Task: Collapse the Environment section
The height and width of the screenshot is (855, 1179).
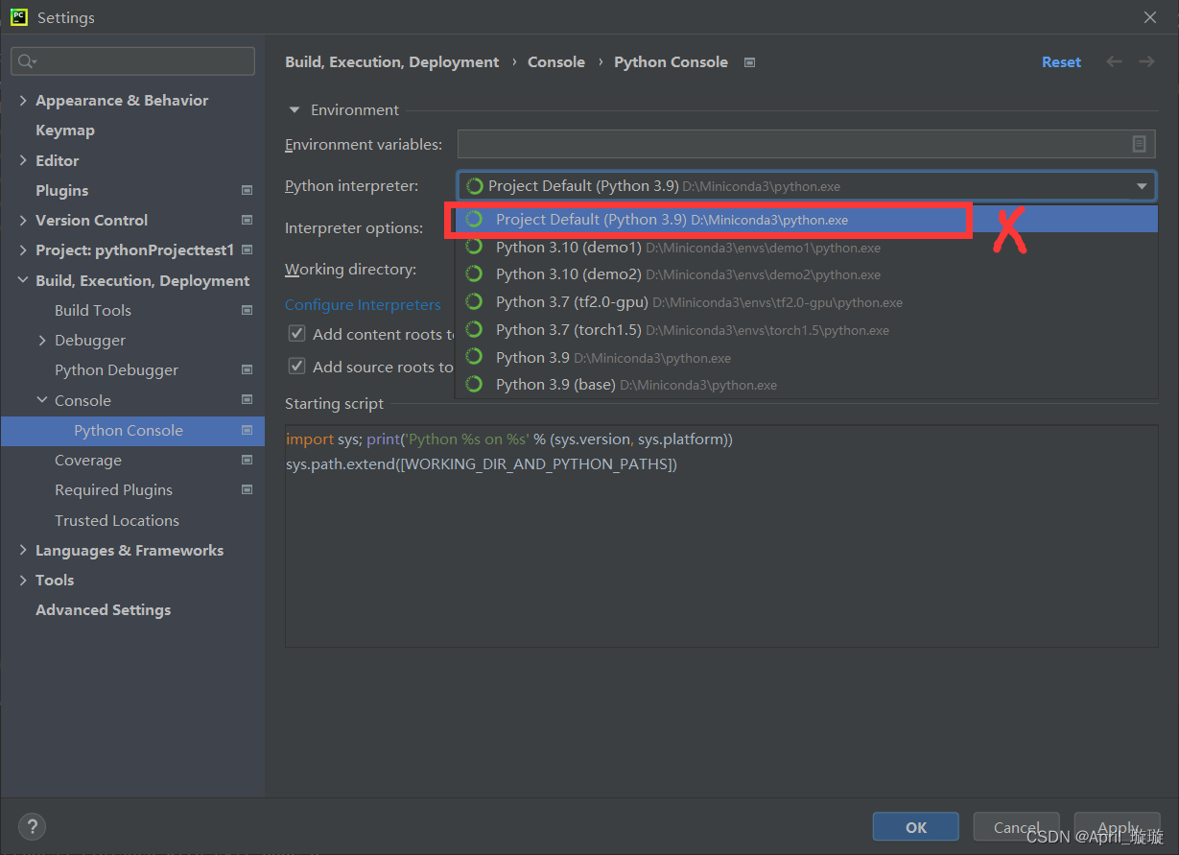Action: click(295, 109)
